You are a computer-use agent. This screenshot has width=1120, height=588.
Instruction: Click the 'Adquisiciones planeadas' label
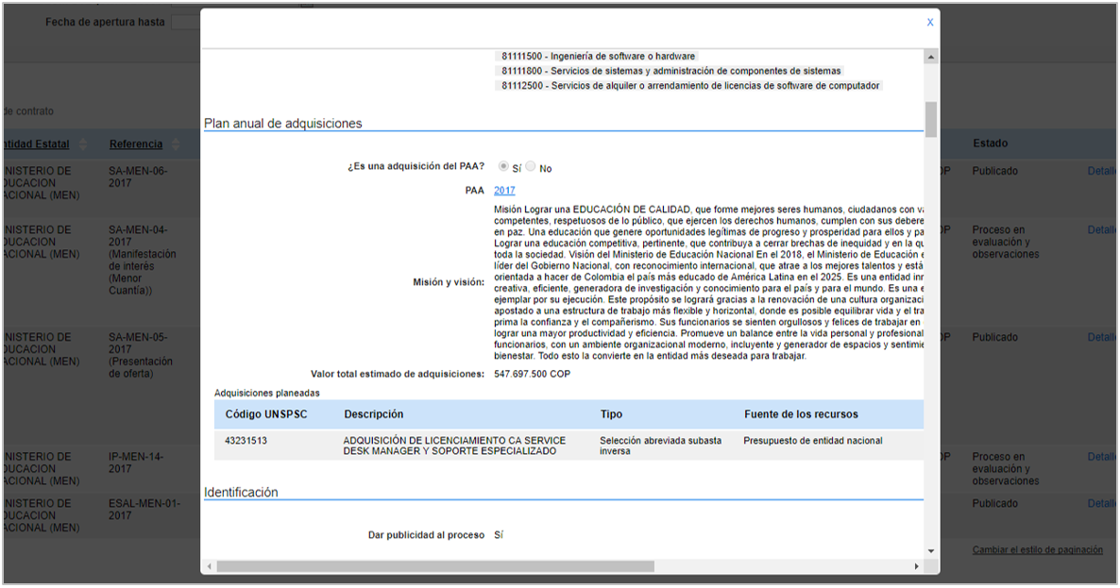pyautogui.click(x=267, y=394)
